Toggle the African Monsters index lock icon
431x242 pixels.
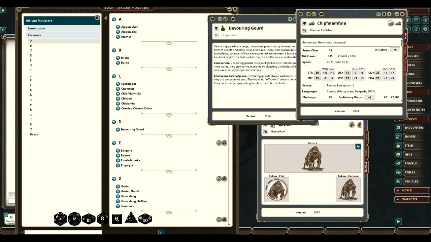[97, 18]
